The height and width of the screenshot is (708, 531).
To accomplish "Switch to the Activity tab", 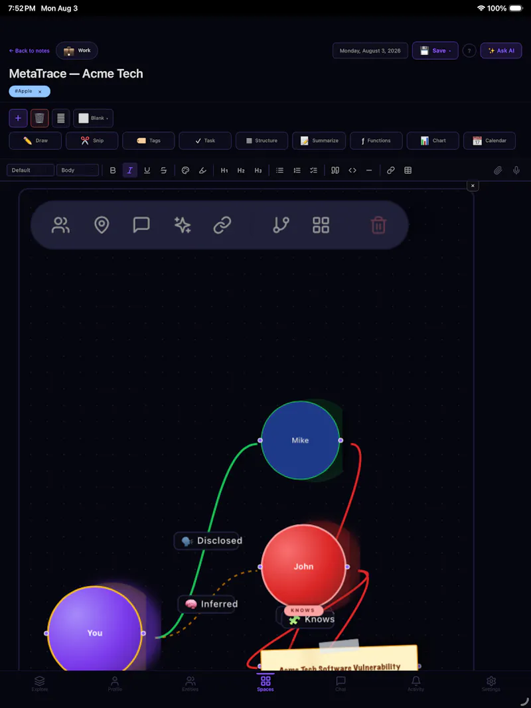I will tap(416, 683).
